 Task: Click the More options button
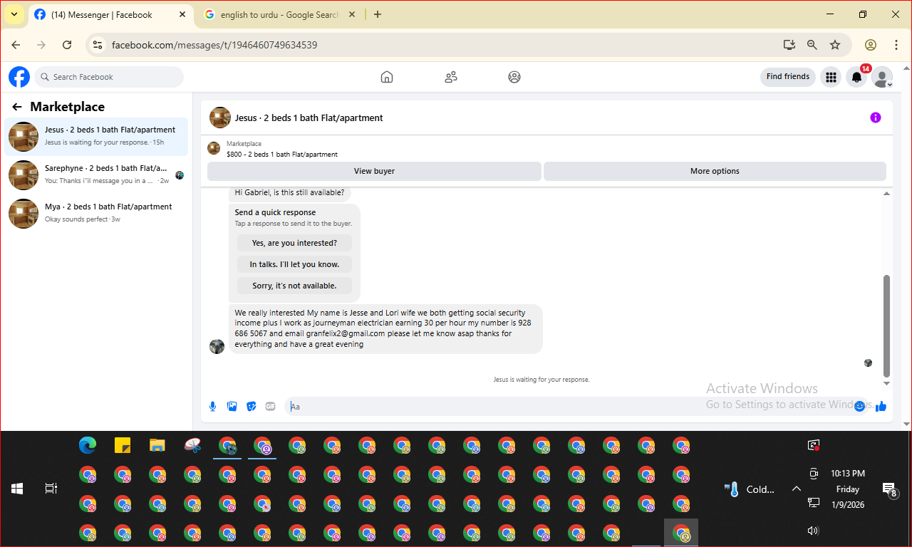click(715, 171)
